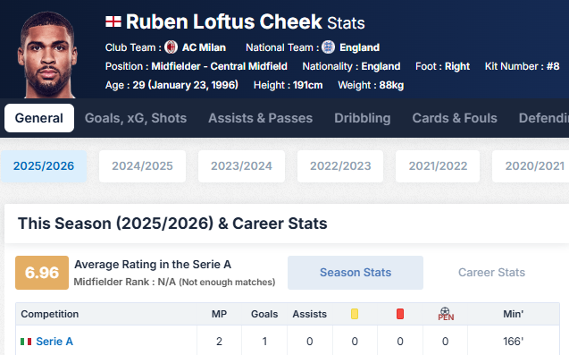Click the AC Milan club crest icon
Screen dimensions: 569x355
coord(171,47)
